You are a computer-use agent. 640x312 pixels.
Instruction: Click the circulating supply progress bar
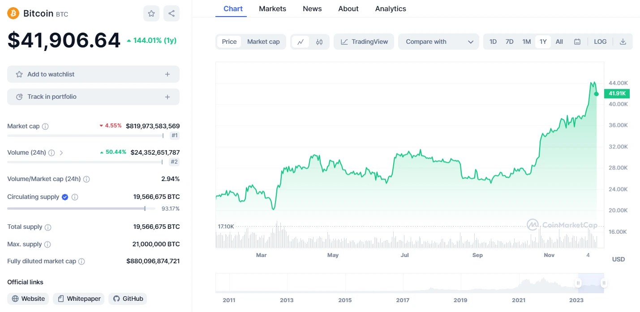[x=76, y=208]
